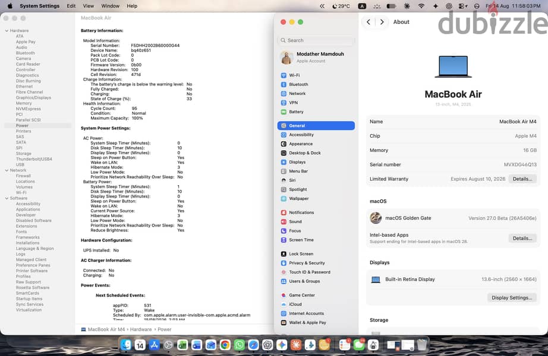Select General in the settings sidebar
This screenshot has width=548, height=356.
(x=316, y=126)
